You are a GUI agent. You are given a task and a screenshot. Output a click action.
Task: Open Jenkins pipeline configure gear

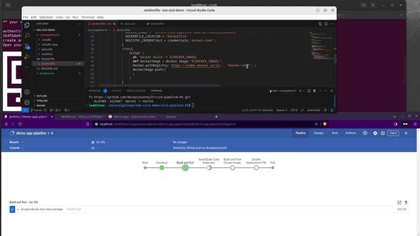click(375, 133)
